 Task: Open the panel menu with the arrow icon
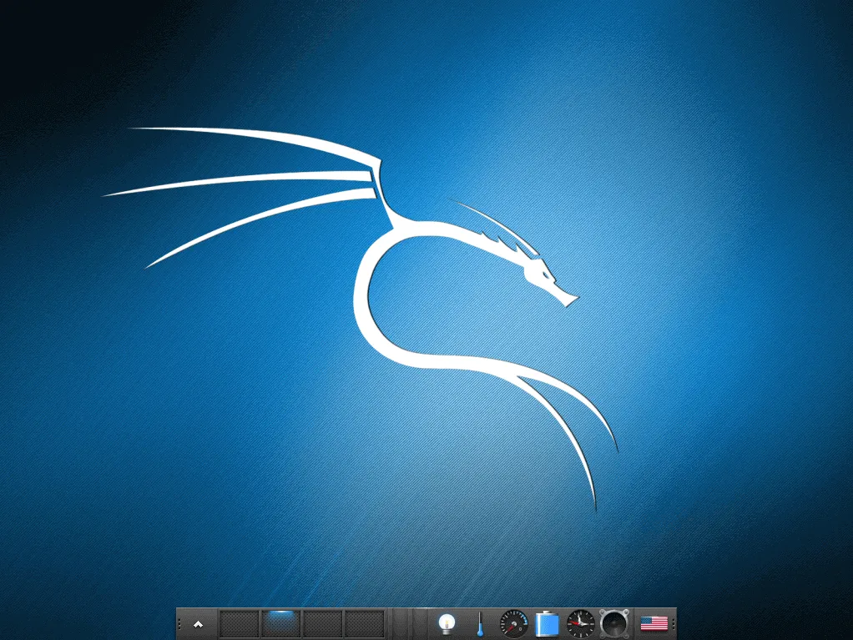197,624
